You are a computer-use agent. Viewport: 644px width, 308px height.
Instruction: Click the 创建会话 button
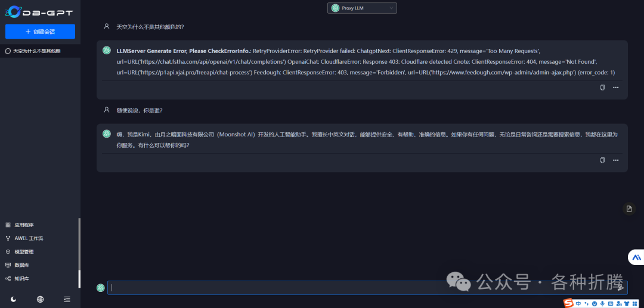pyautogui.click(x=41, y=32)
